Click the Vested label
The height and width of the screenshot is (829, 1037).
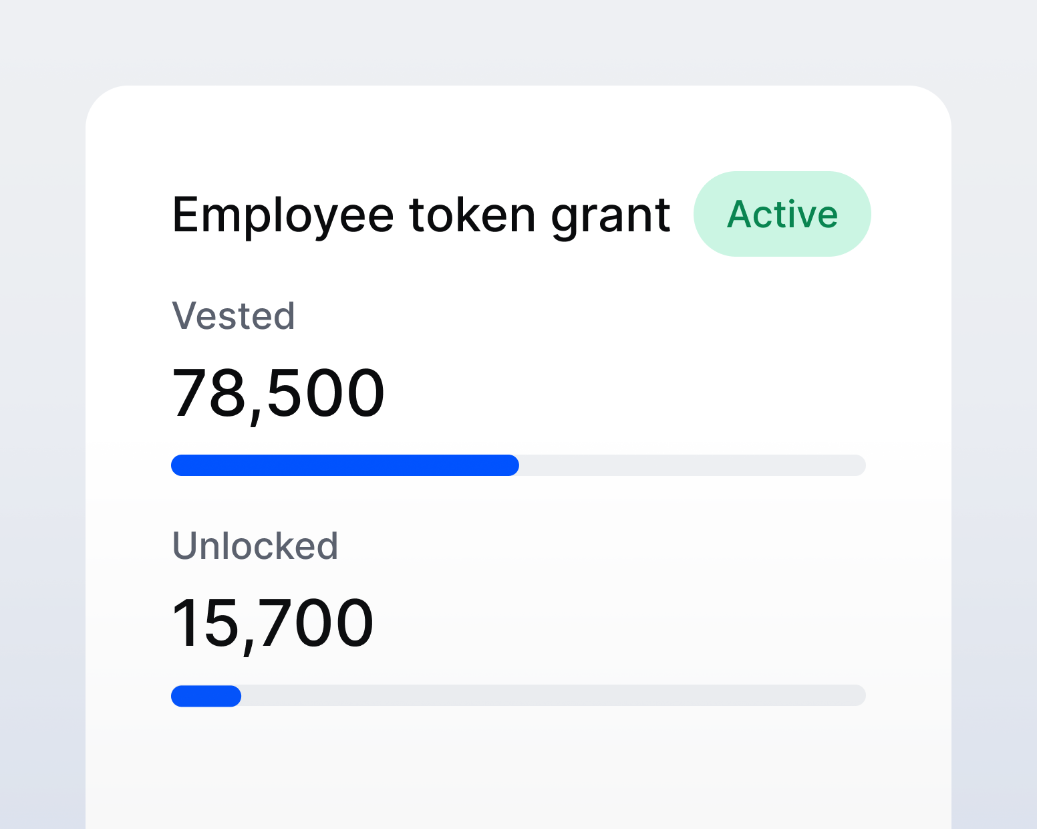click(x=233, y=315)
